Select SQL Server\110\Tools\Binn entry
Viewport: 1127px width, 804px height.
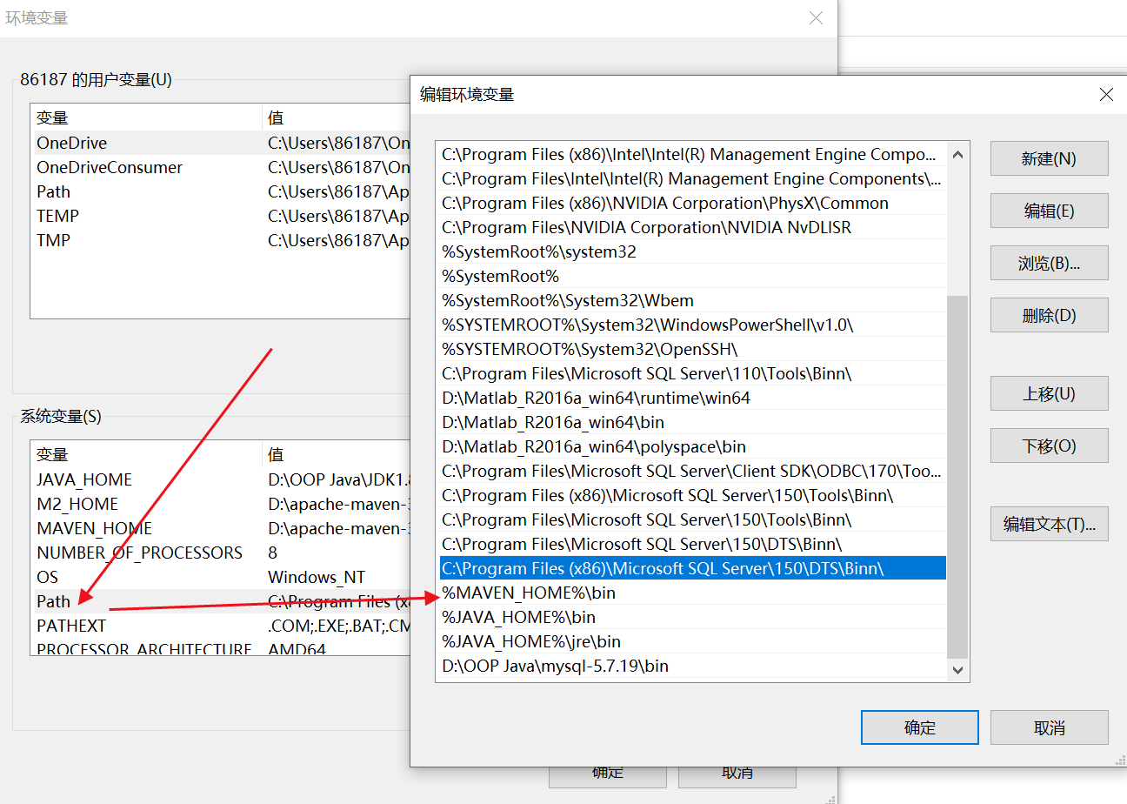(x=692, y=373)
